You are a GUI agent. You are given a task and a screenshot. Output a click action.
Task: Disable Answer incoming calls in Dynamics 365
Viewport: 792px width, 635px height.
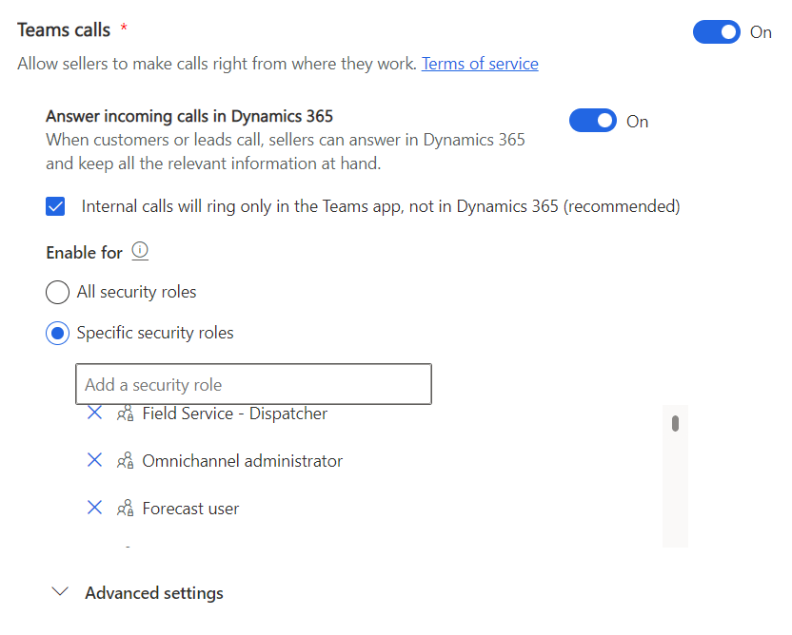[593, 121]
